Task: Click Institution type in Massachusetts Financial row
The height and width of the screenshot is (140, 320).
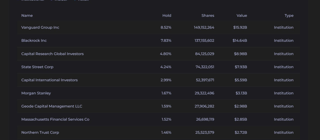Action: 284,119
